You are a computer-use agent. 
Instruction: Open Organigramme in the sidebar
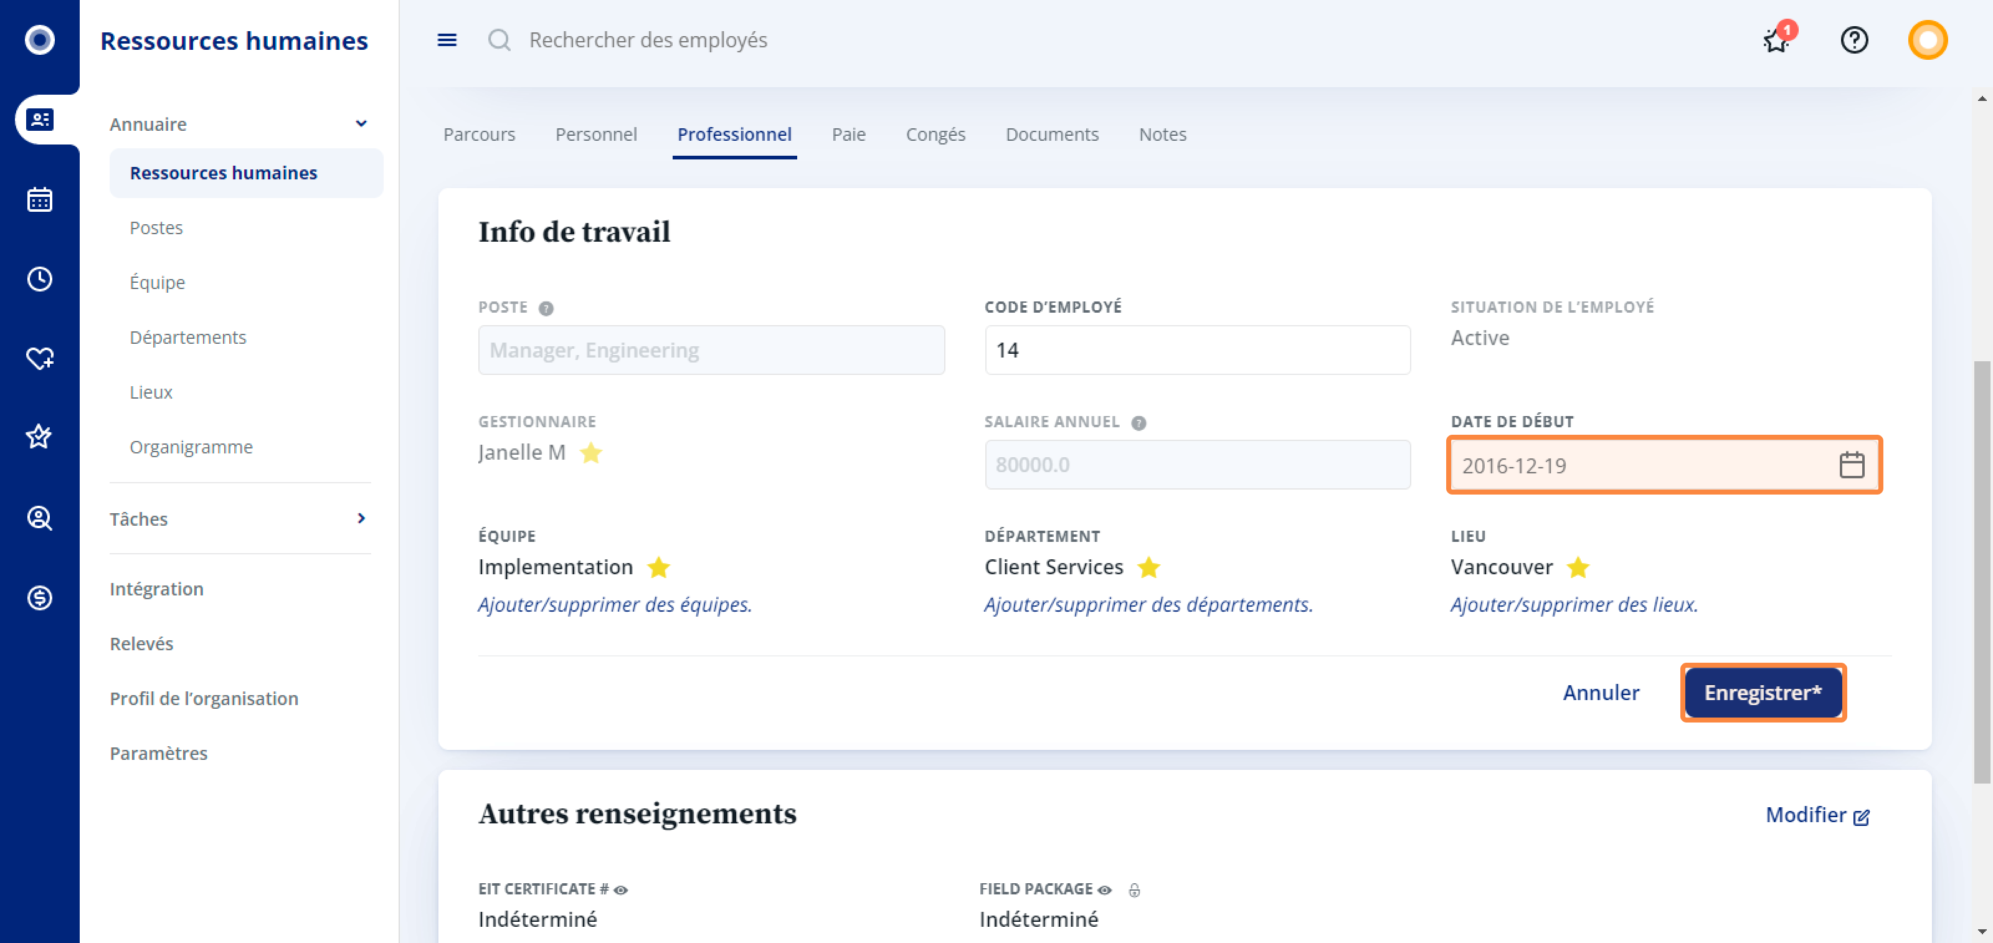(x=191, y=447)
